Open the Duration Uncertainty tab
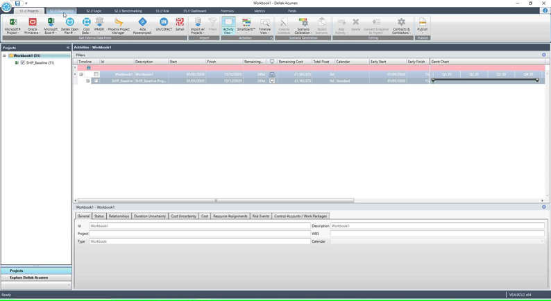 [150, 216]
